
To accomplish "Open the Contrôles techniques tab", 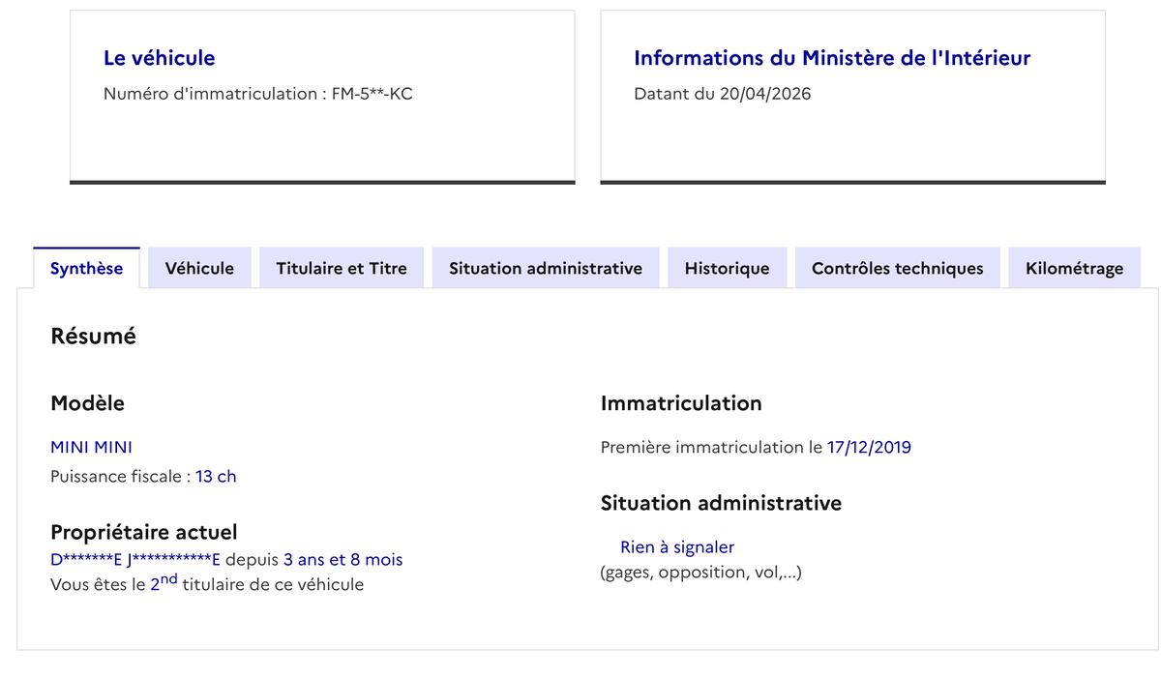I will click(x=898, y=268).
